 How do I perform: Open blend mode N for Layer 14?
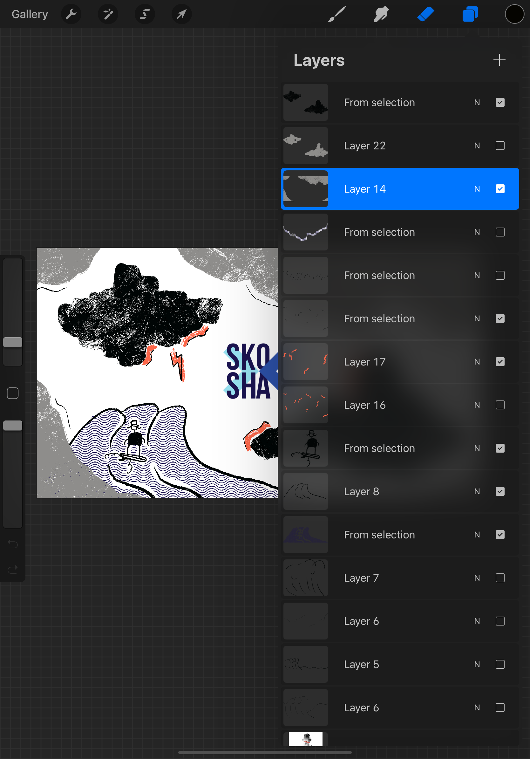(477, 189)
